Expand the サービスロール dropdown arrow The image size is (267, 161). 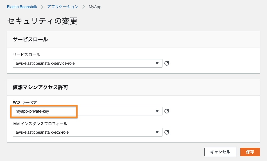pyautogui.click(x=157, y=63)
